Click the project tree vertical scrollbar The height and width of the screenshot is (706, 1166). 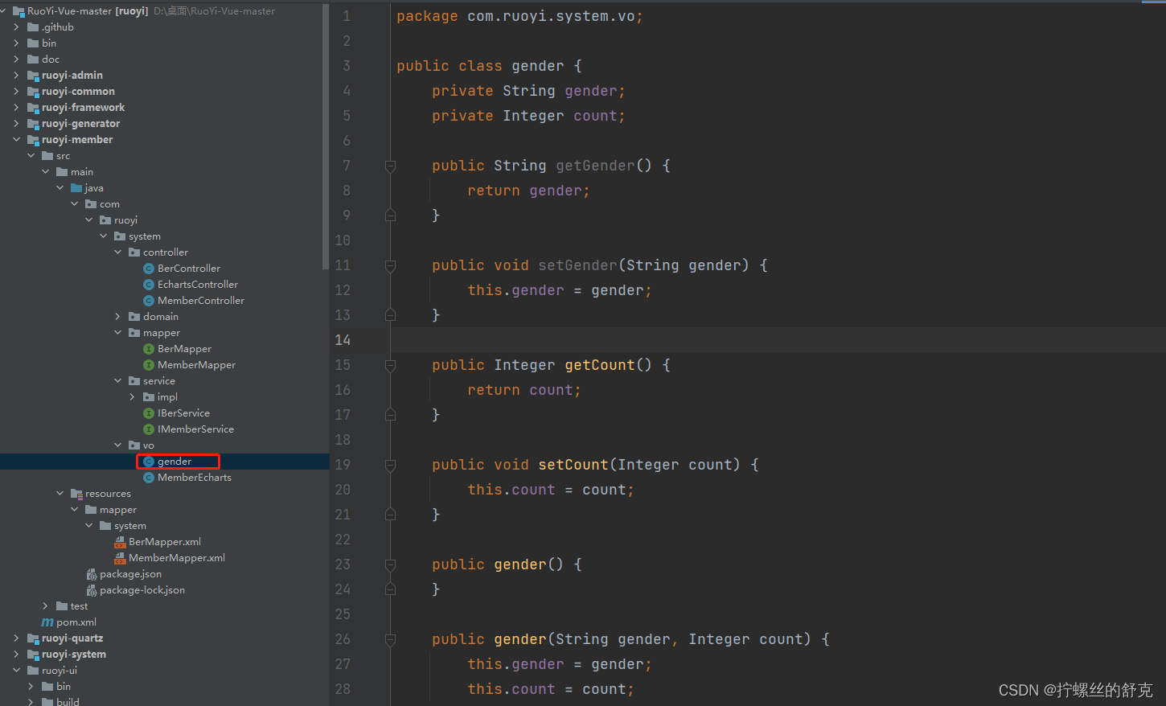[325, 137]
